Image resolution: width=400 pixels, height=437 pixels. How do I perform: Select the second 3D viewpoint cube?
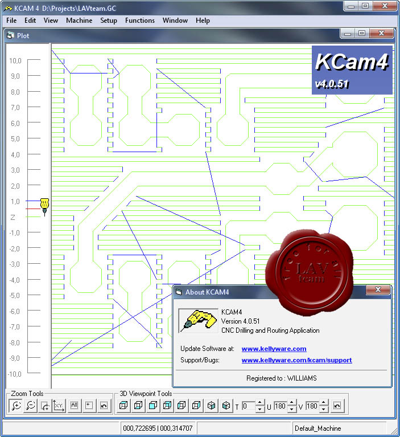138,405
